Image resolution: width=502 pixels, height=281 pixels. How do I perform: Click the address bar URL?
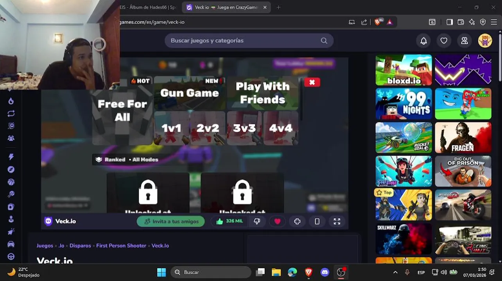pyautogui.click(x=152, y=22)
